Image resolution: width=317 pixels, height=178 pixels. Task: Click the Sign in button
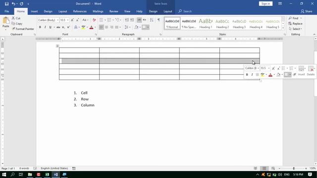tap(265, 3)
